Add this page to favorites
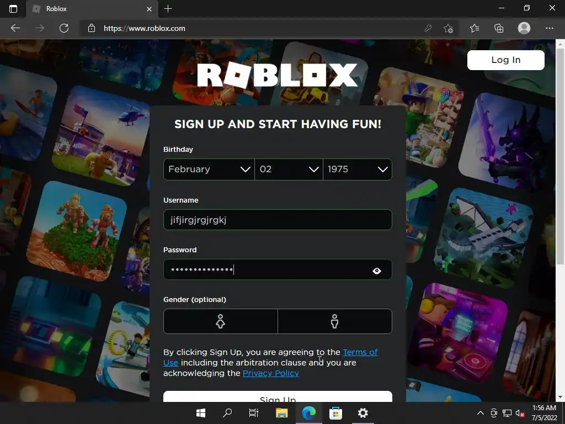 (x=448, y=28)
